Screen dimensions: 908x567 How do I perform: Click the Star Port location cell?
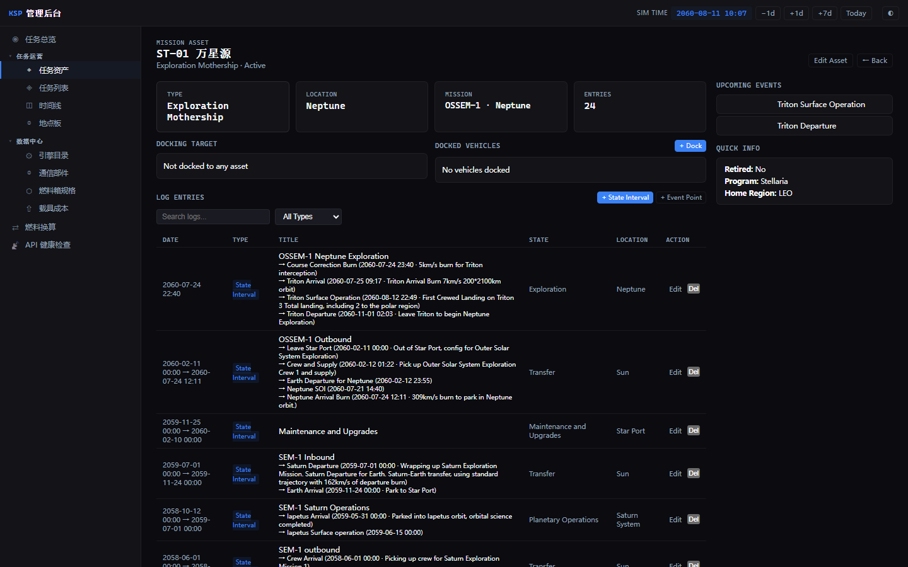coord(631,431)
